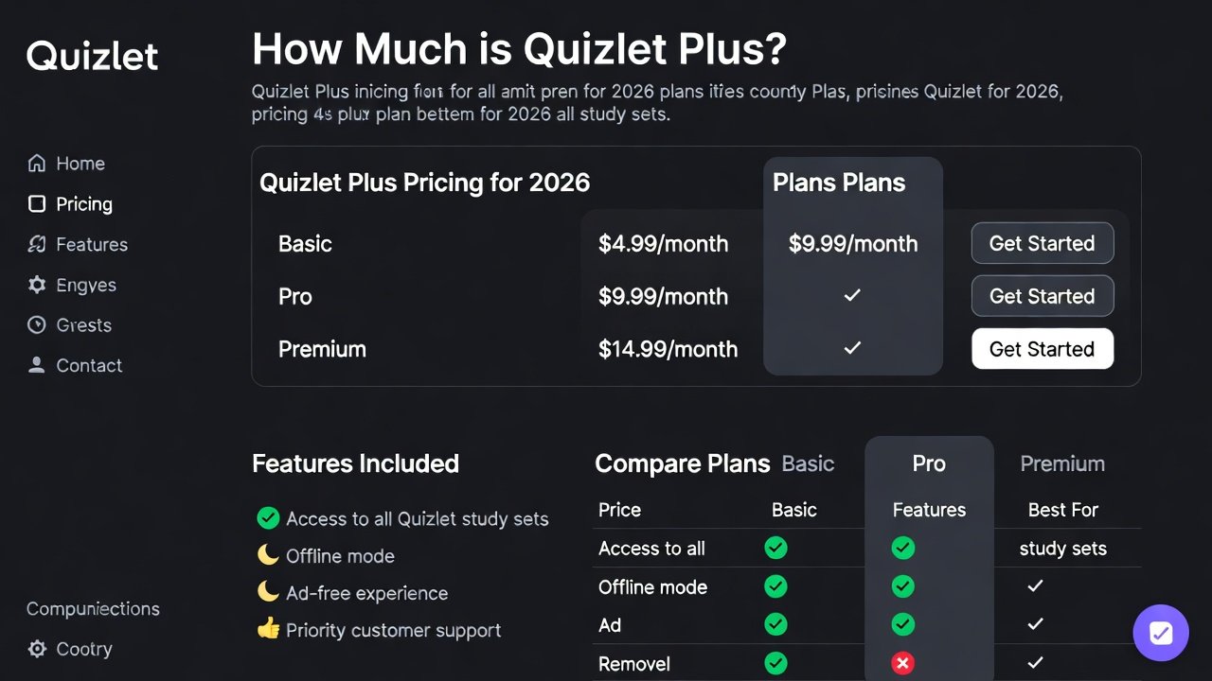Image resolution: width=1212 pixels, height=681 pixels.
Task: Open the purple checkmark chat bubble button
Action: click(1161, 632)
